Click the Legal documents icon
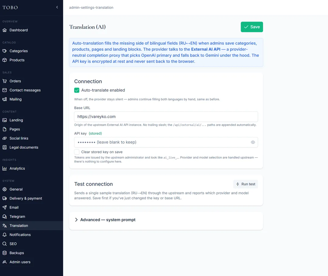 point(5,147)
